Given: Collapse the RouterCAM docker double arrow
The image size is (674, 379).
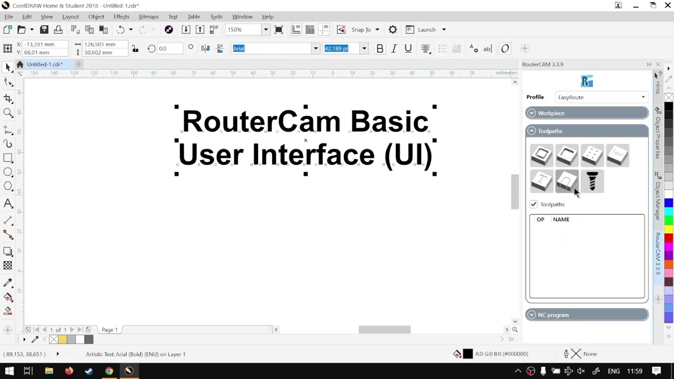Looking at the screenshot, I should (649, 64).
